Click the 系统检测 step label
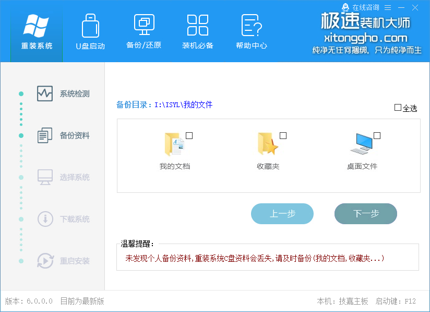Screen dimensions: 430x312 [x=75, y=94]
